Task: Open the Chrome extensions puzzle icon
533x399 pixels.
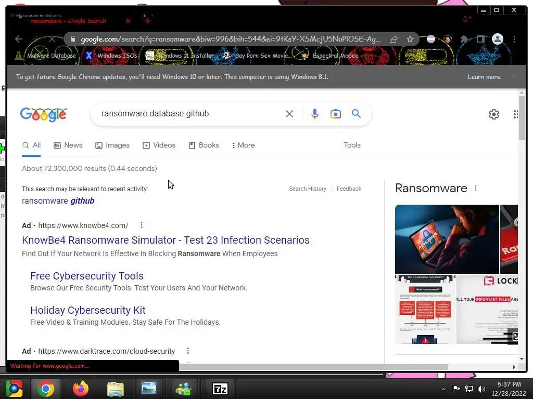Action: [464, 39]
